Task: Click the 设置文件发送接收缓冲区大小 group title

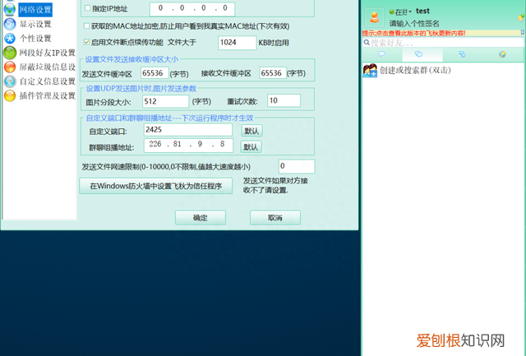Action: [131, 59]
